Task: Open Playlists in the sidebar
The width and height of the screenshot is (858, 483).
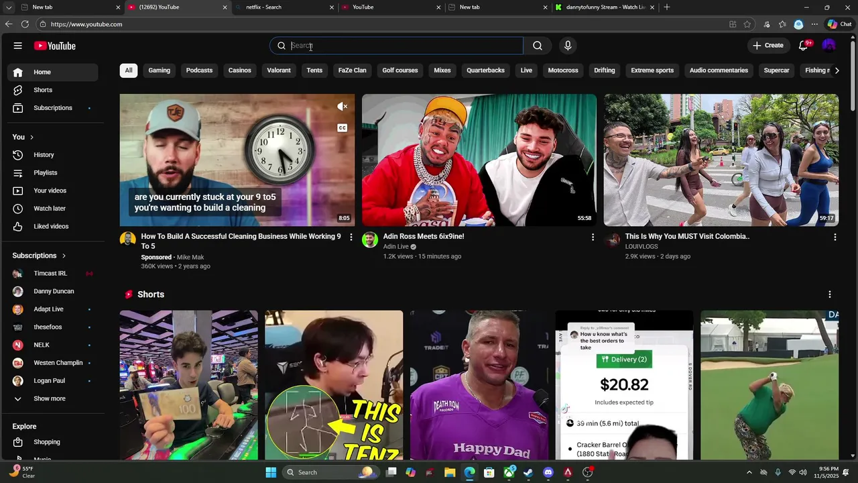Action: 53,172
